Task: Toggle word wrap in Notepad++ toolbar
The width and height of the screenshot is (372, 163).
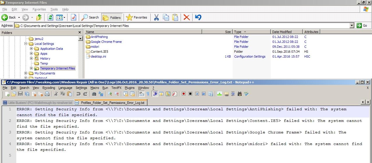Action: [x=141, y=94]
